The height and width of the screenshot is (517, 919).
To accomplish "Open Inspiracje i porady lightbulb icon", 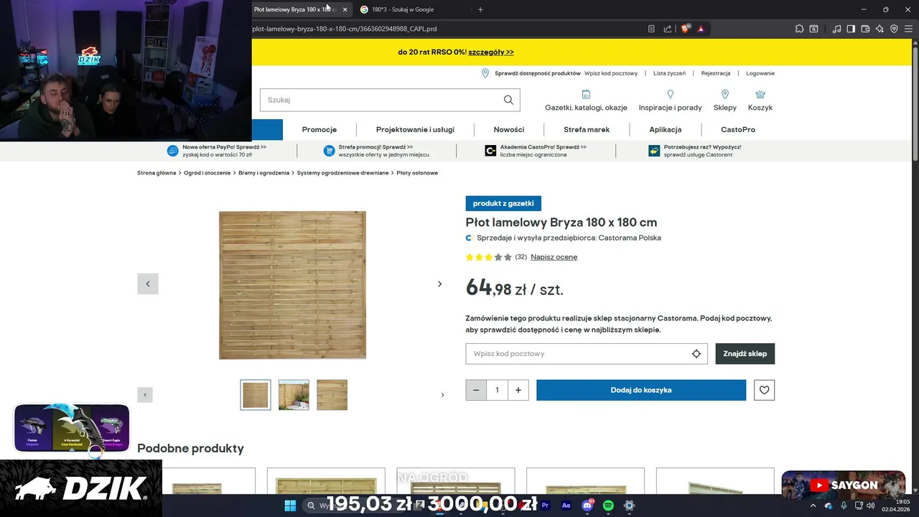I will pyautogui.click(x=671, y=95).
